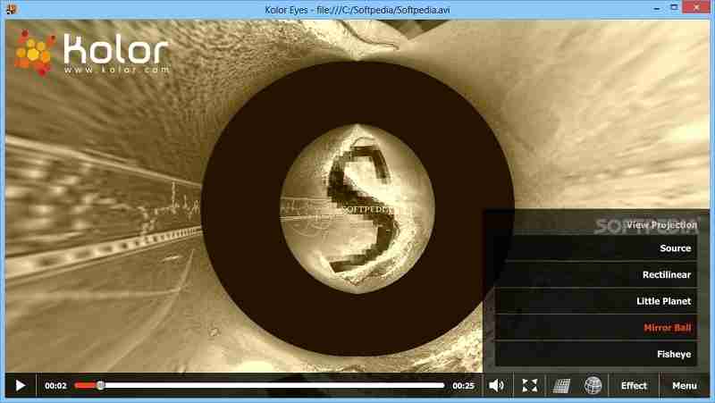The width and height of the screenshot is (715, 403).
Task: Click the Play button
Action: tap(20, 386)
